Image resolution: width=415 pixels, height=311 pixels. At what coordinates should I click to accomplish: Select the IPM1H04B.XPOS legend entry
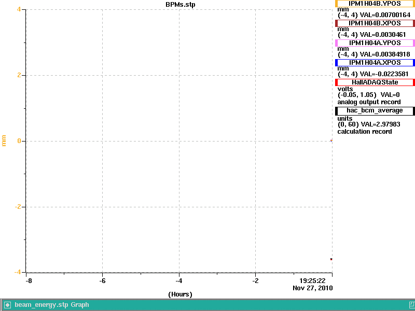pyautogui.click(x=375, y=23)
